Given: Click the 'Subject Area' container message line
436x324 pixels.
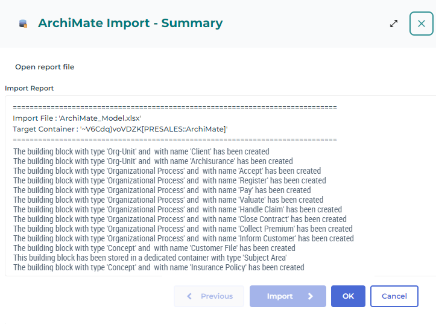Looking at the screenshot, I should (150, 258).
